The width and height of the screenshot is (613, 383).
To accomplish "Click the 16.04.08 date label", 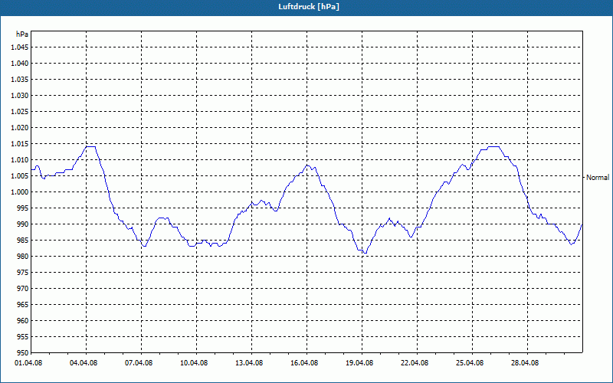I will tap(304, 363).
